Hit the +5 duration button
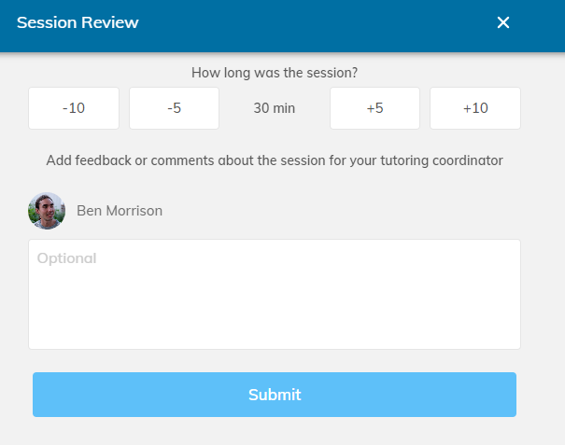Screen dimensions: 565x445 click(374, 108)
